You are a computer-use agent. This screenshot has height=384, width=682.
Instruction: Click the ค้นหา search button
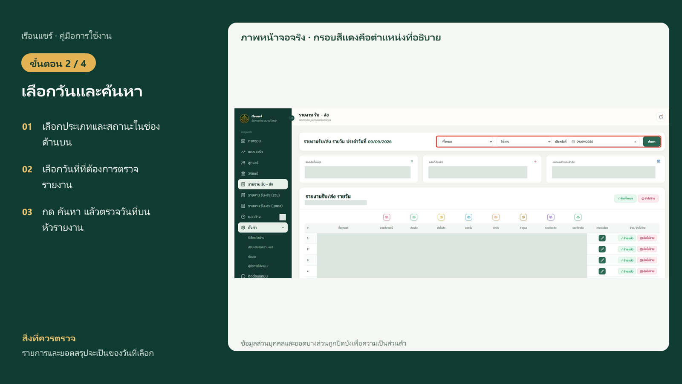[x=652, y=142]
